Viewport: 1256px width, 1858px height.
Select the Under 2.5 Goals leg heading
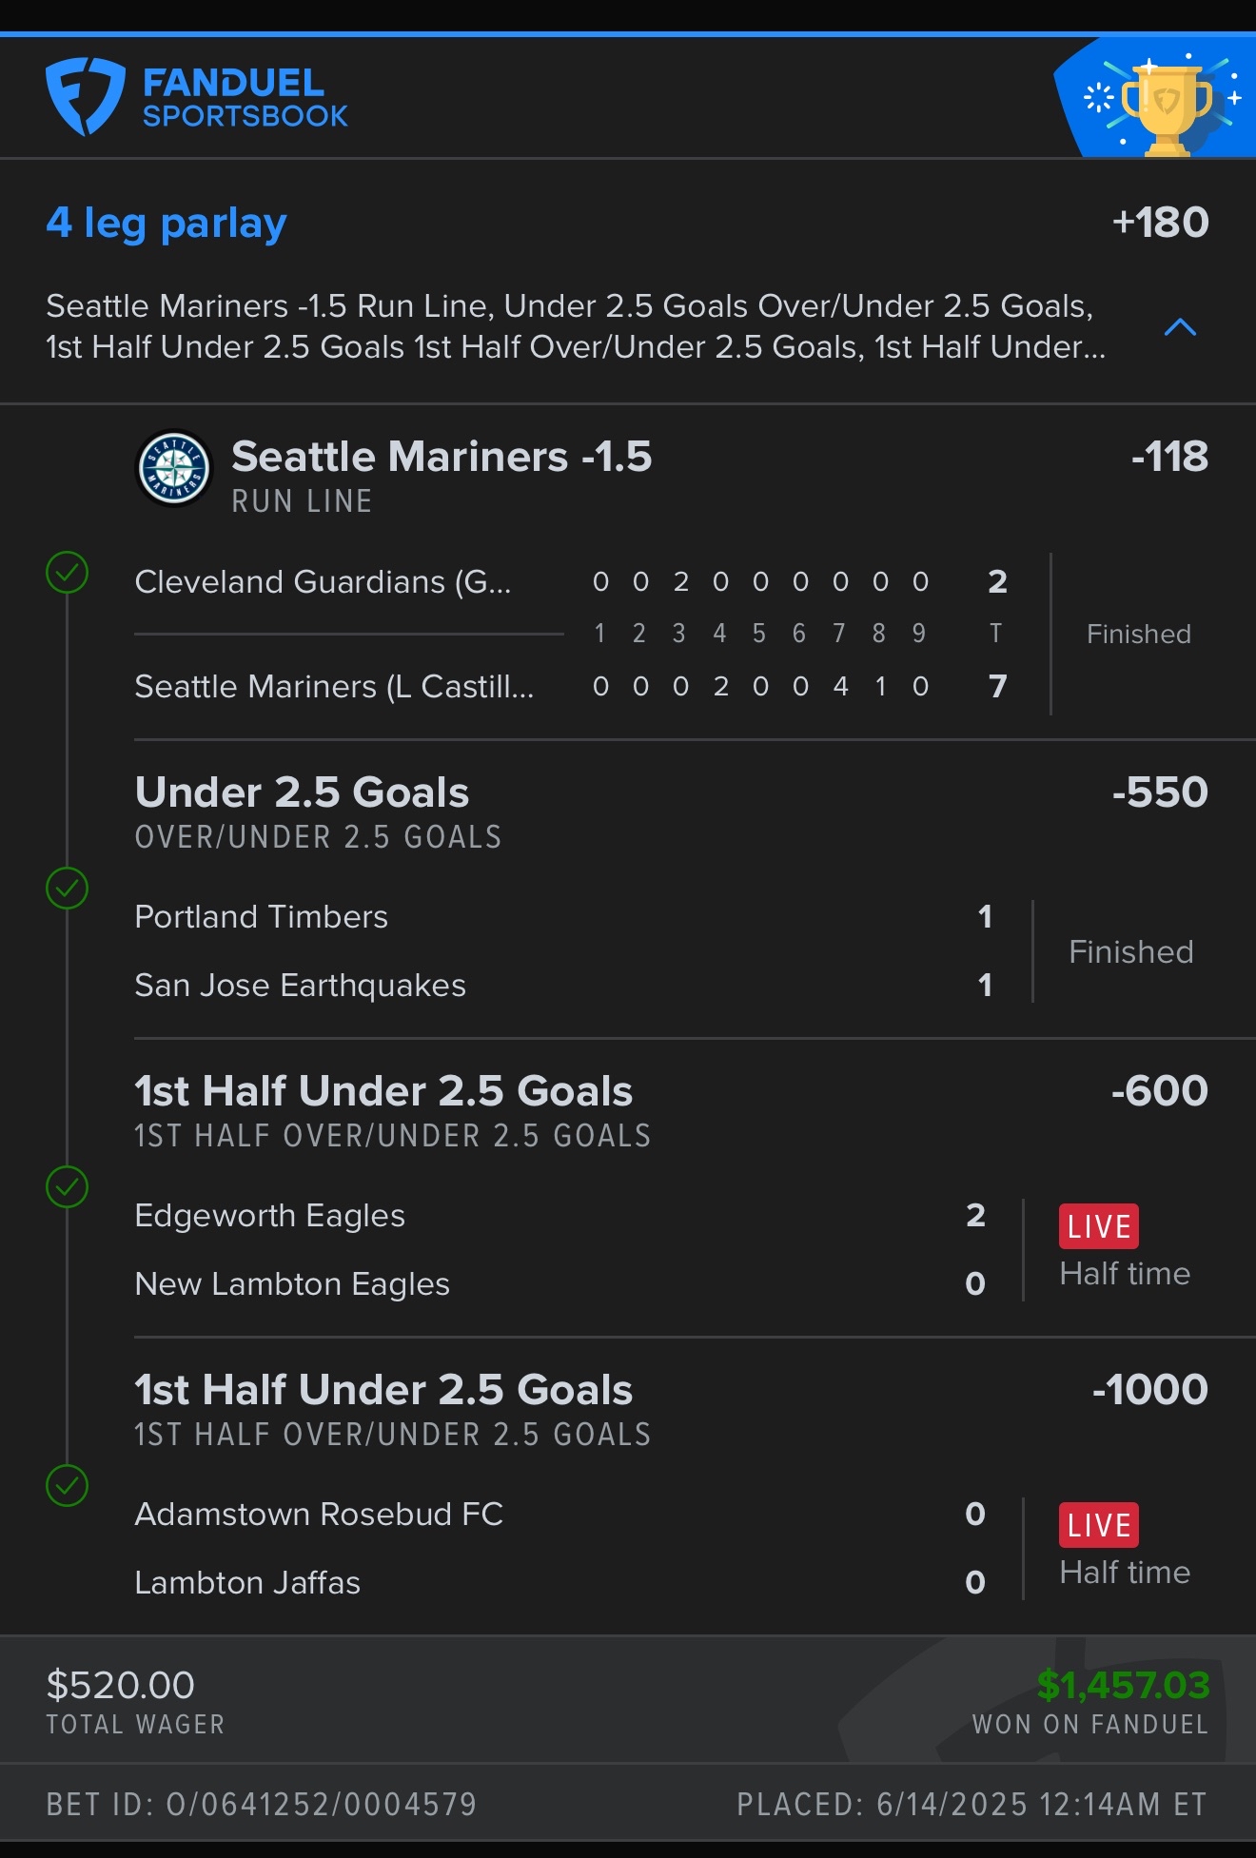pos(302,792)
